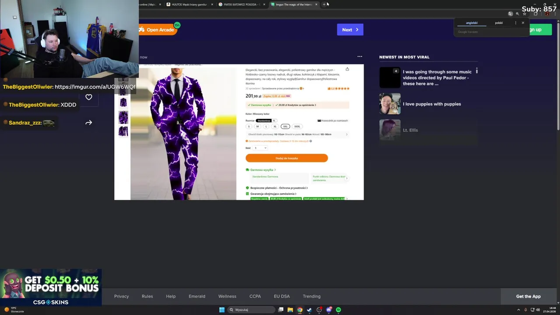The width and height of the screenshot is (560, 315).
Task: Open the Privacy footer link
Action: pos(122,296)
